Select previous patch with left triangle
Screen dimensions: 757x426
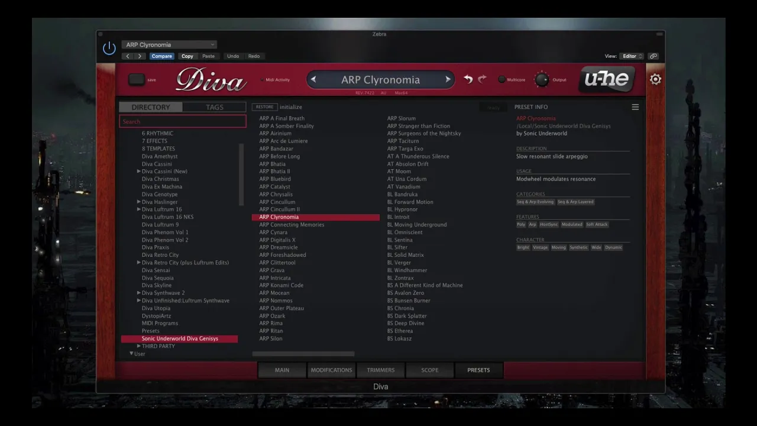313,79
